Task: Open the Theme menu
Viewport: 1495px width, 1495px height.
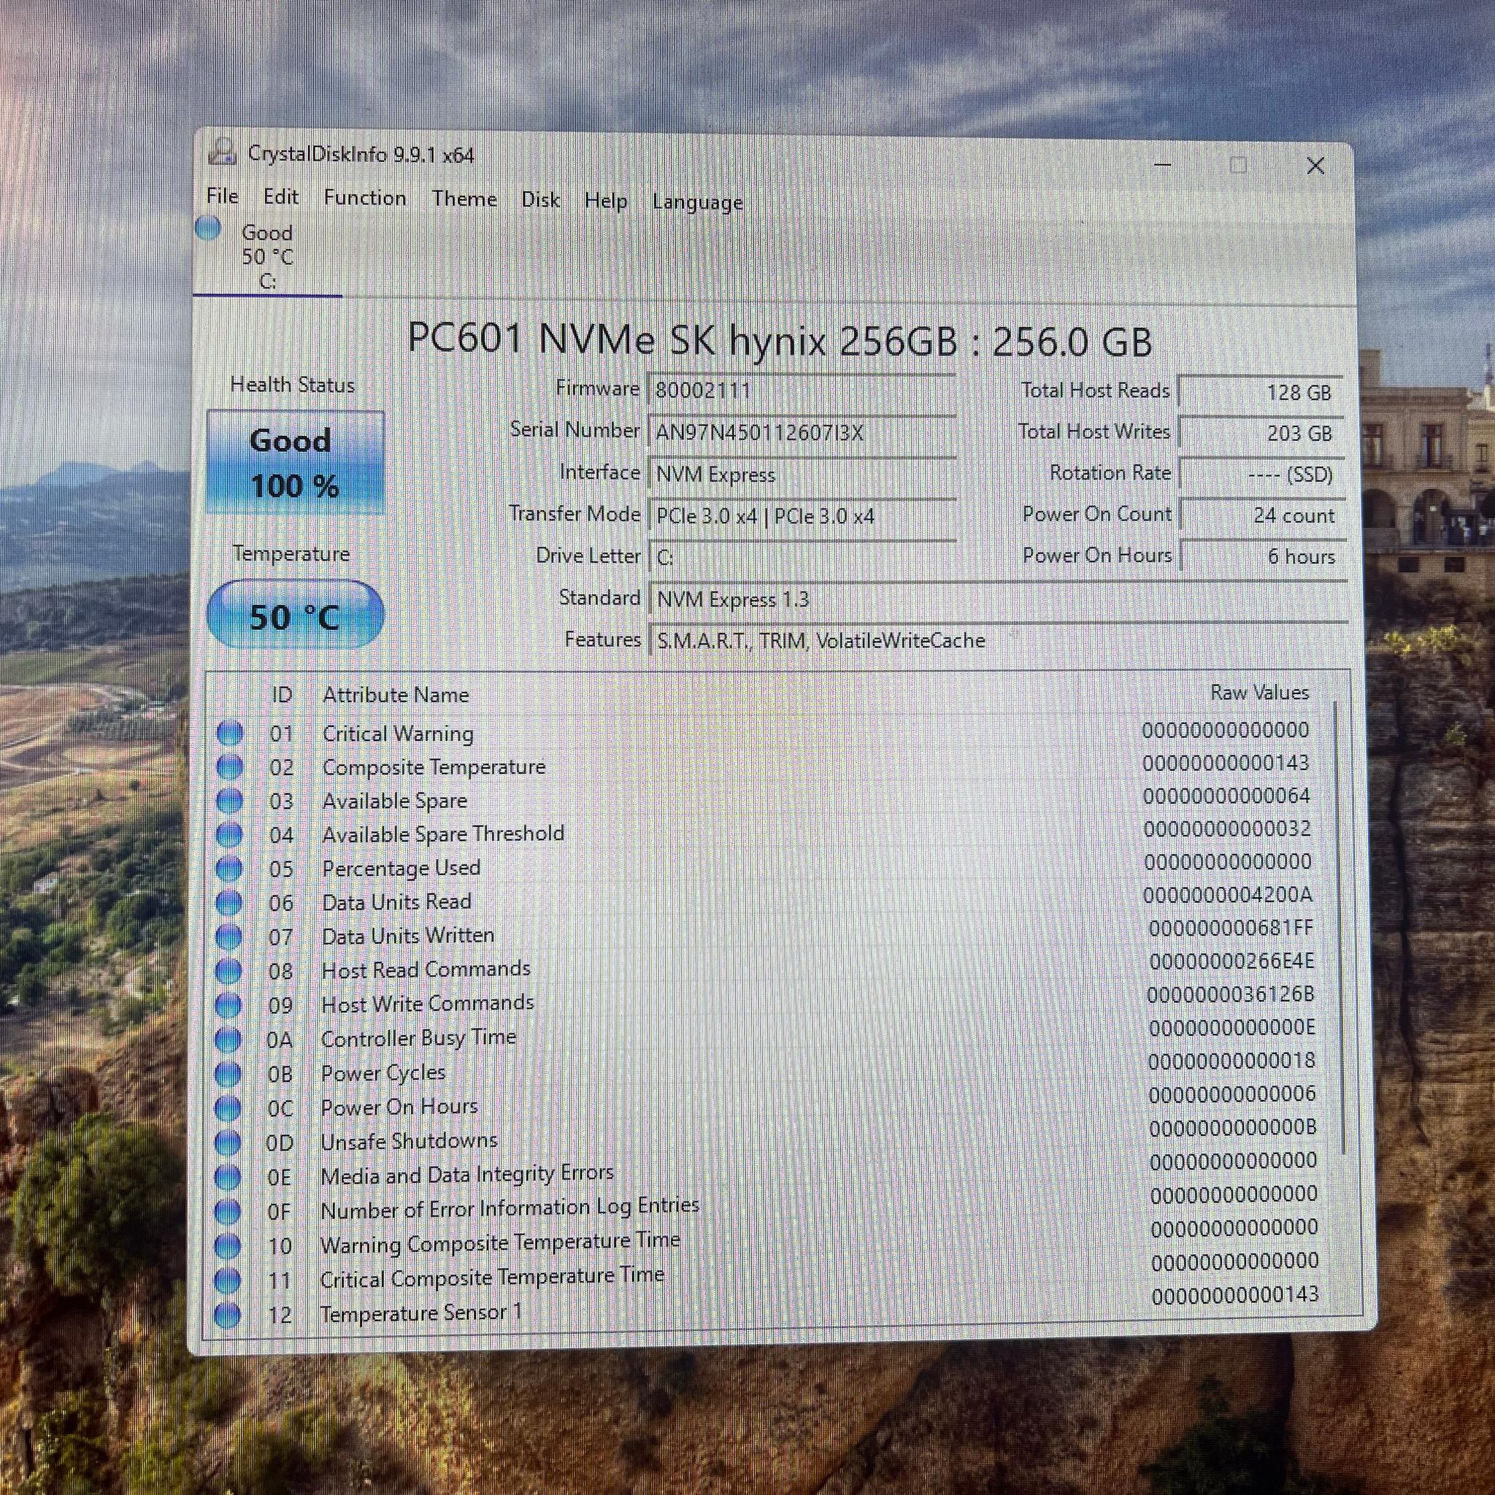Action: (x=464, y=199)
